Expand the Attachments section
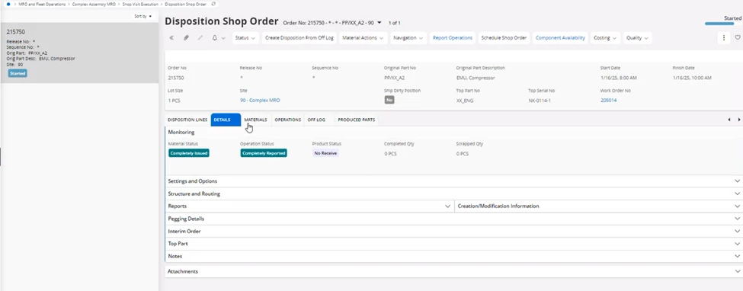743x291 pixels. click(x=454, y=271)
